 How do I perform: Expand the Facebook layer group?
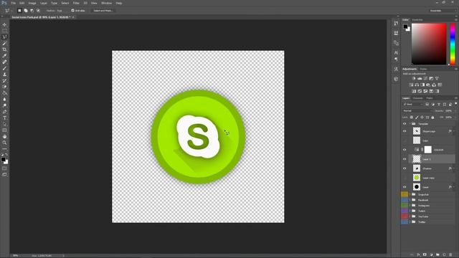point(410,200)
